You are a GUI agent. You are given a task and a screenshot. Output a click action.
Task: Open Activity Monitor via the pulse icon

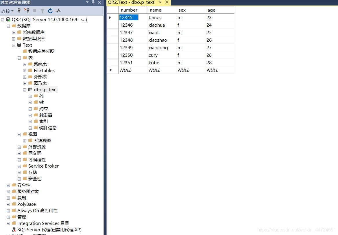[x=58, y=11]
